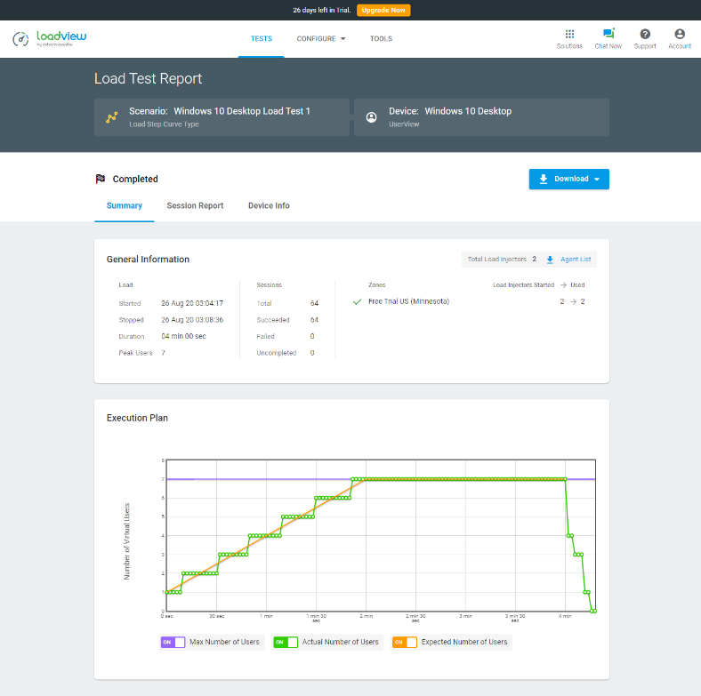Click the Load Injectors Started header

(x=523, y=285)
